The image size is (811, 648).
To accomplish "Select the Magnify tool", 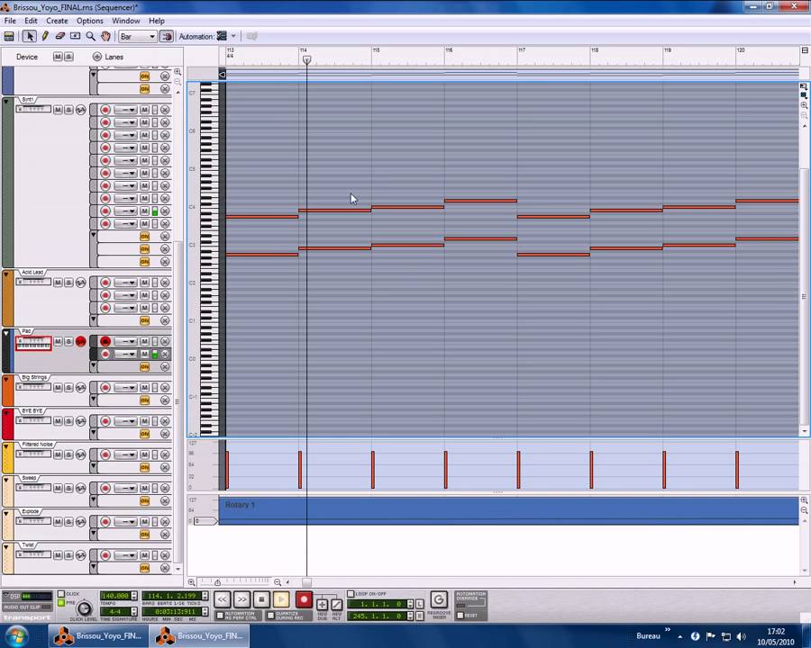I will tap(90, 36).
